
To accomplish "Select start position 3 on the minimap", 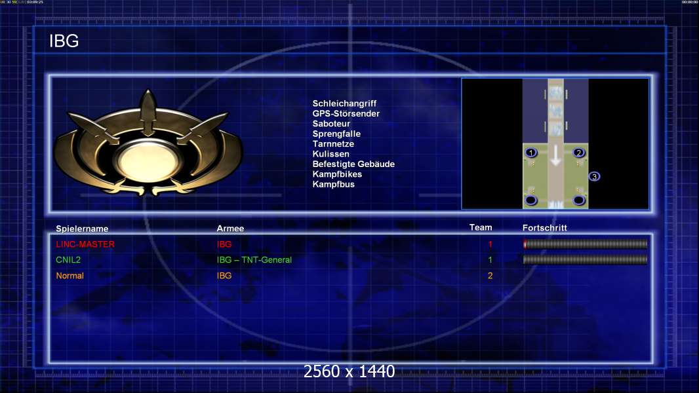I will [594, 177].
